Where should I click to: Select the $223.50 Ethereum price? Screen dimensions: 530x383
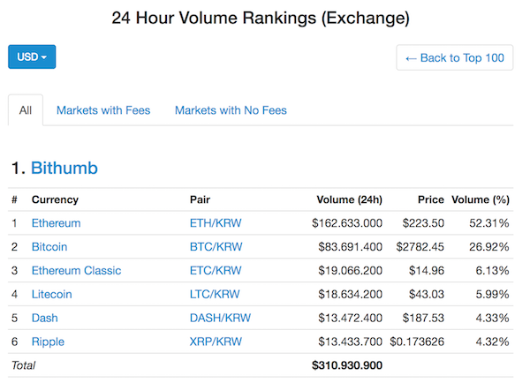click(423, 223)
